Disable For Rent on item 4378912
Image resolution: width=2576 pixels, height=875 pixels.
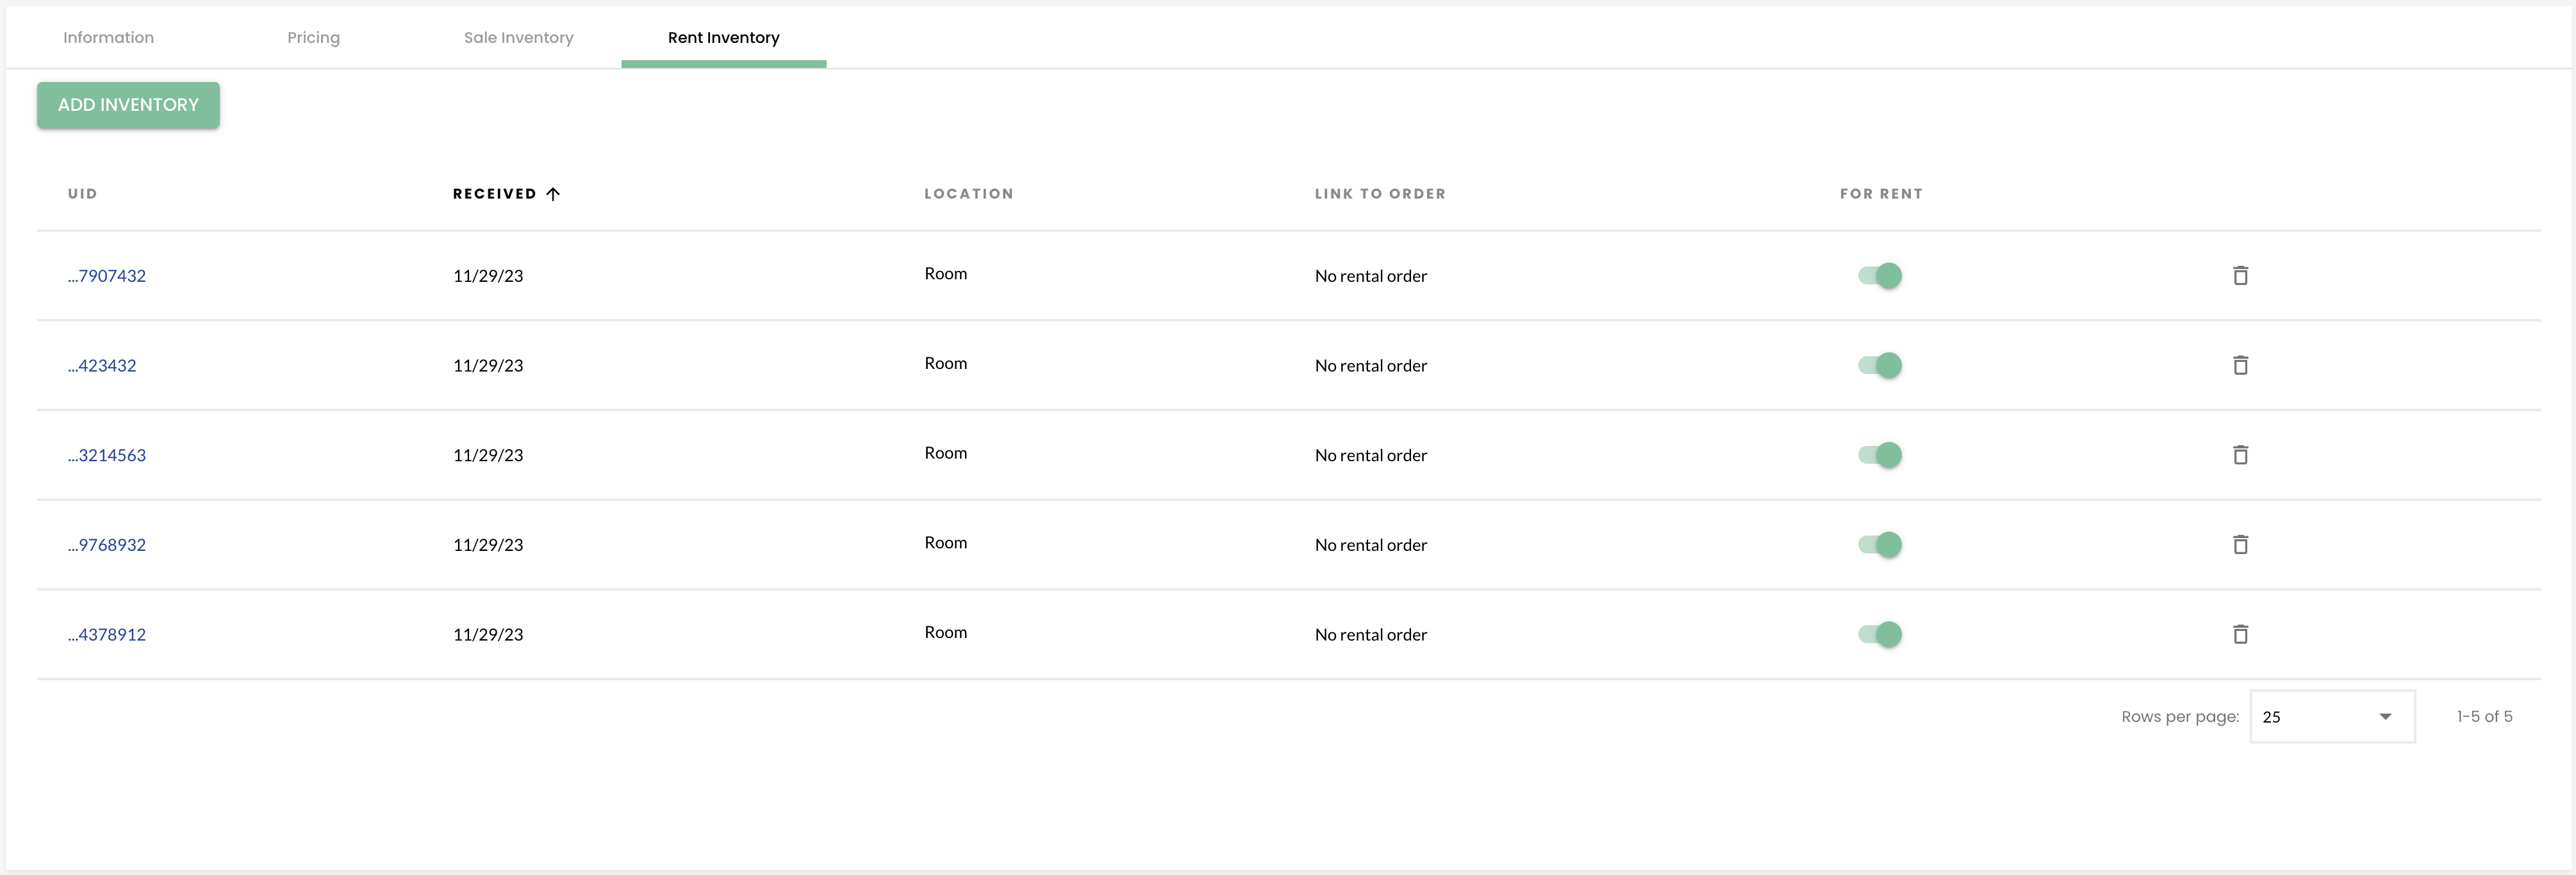[1881, 634]
